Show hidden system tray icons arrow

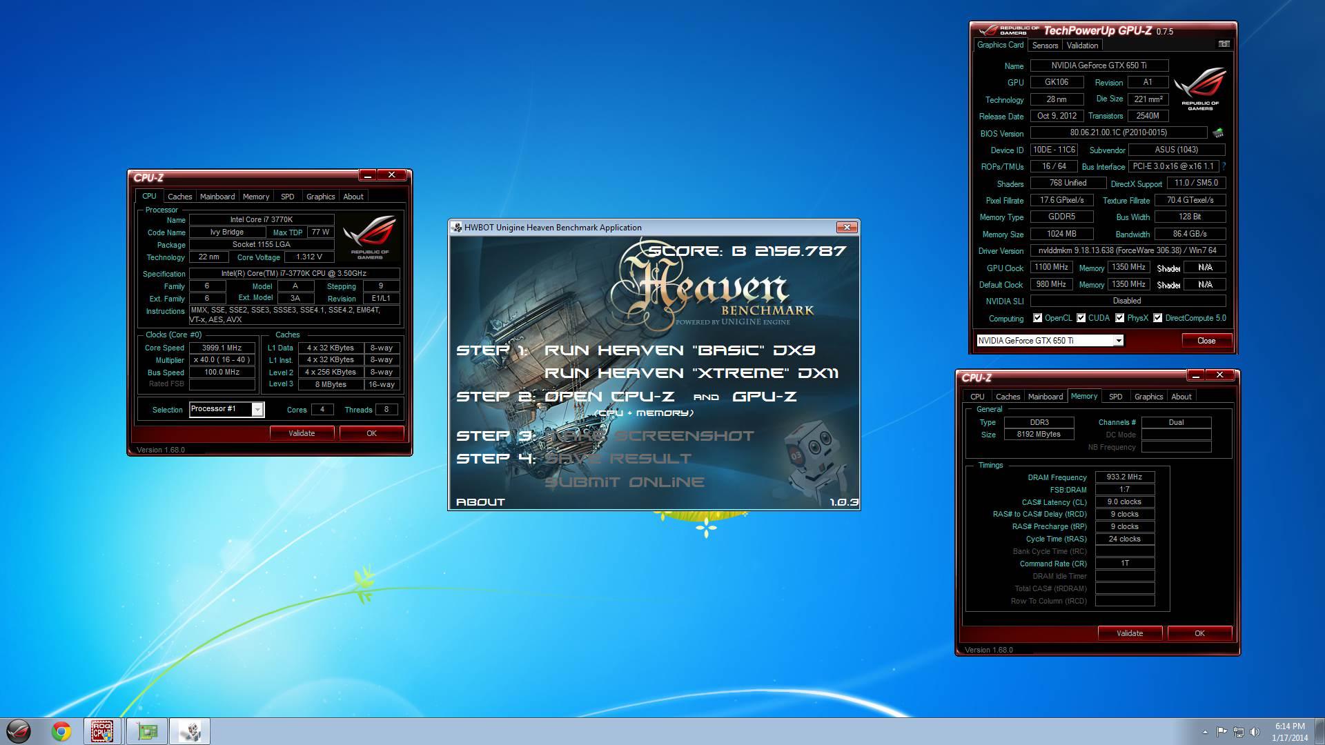tap(1205, 732)
